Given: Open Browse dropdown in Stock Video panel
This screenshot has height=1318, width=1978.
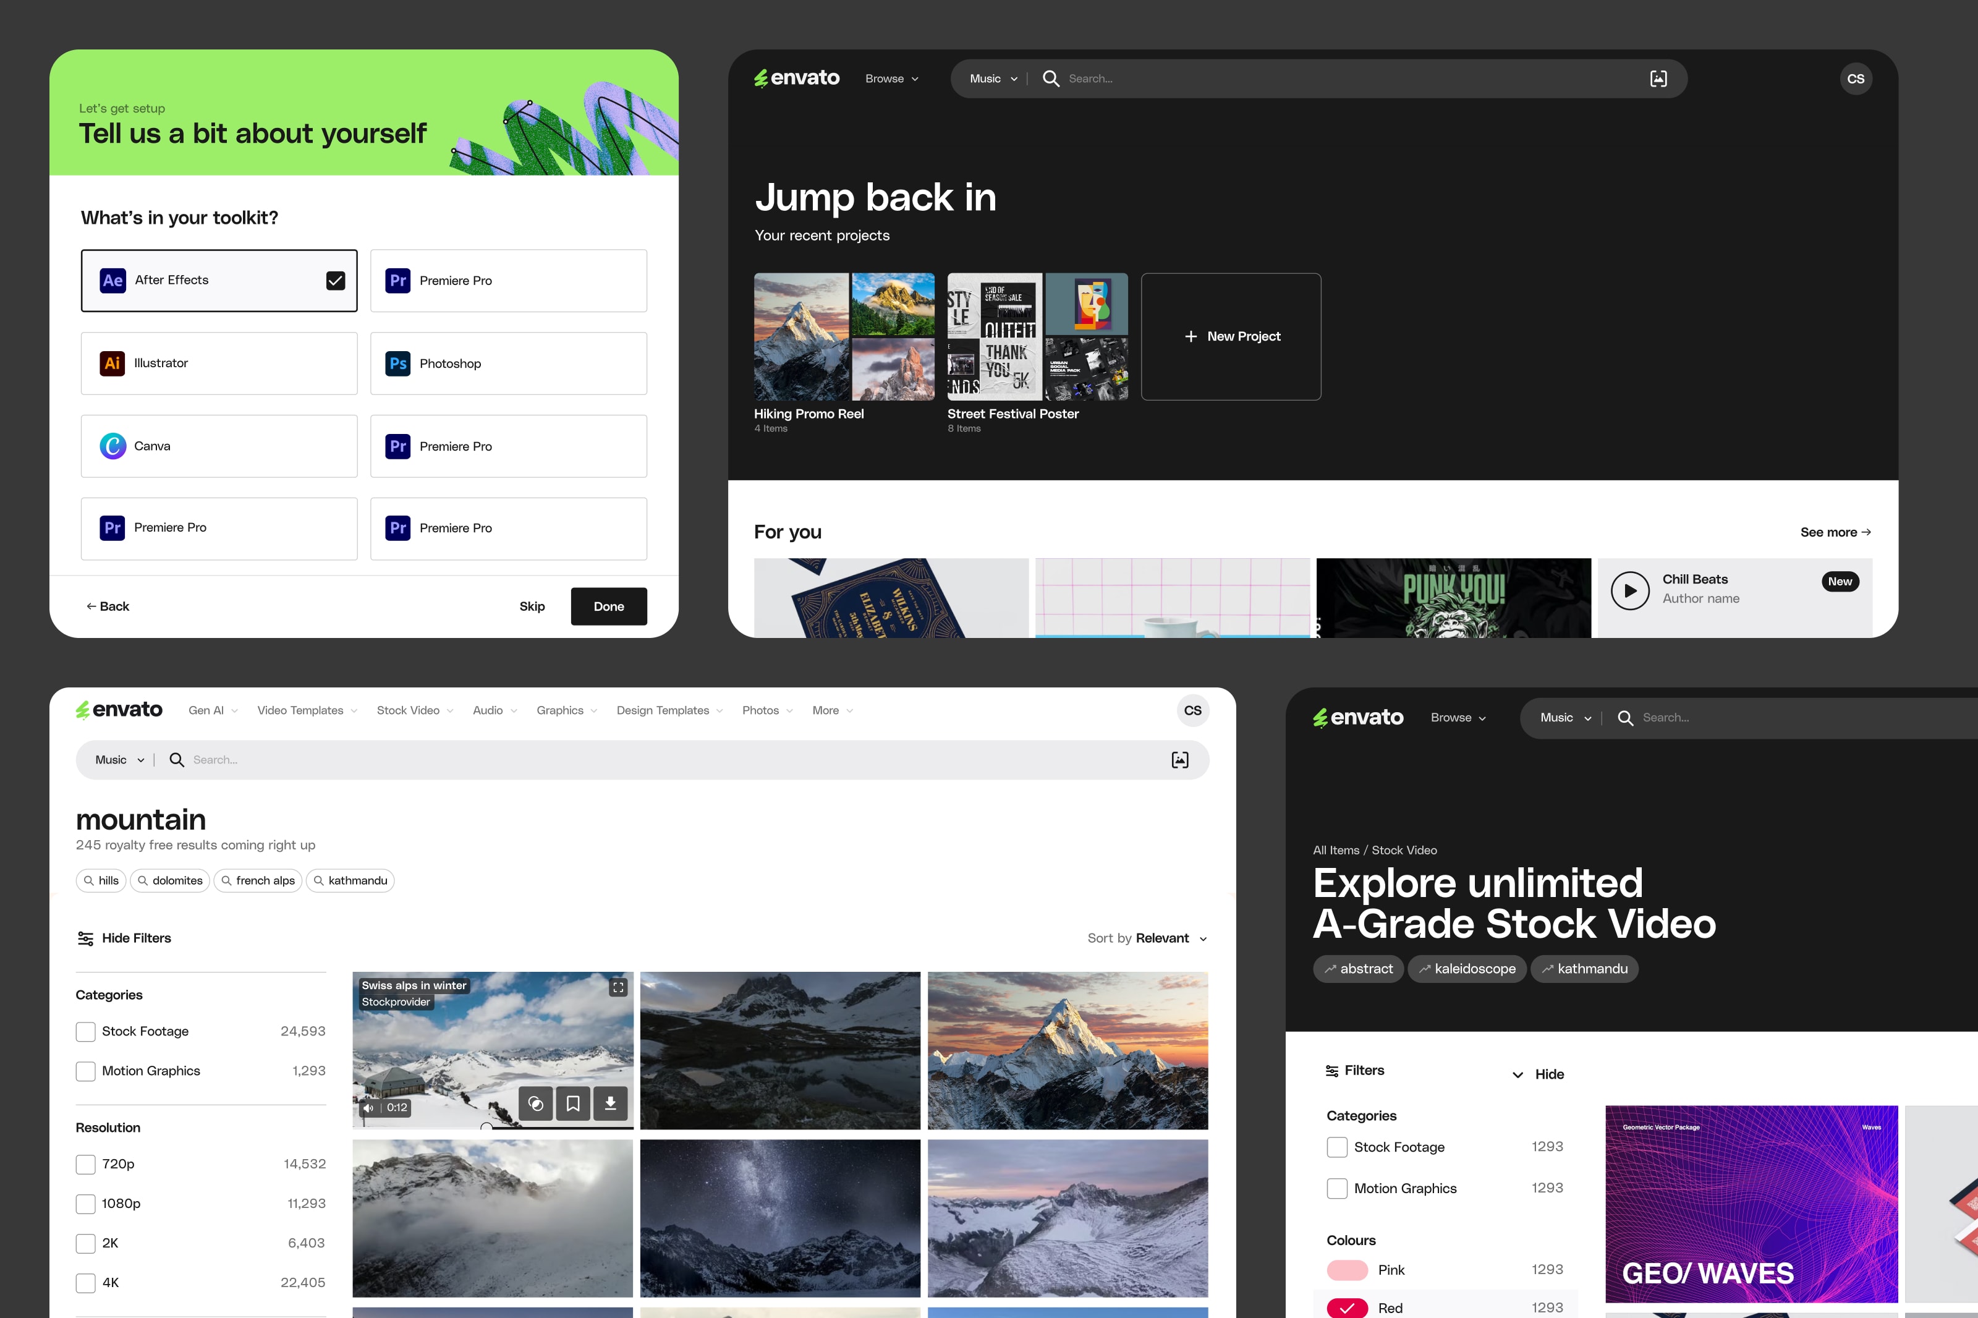Looking at the screenshot, I should 1458,718.
